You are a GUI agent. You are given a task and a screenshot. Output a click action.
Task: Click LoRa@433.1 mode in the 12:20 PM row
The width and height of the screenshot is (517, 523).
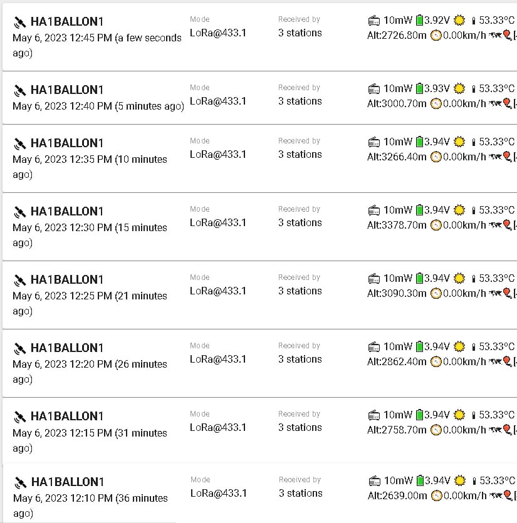218,359
